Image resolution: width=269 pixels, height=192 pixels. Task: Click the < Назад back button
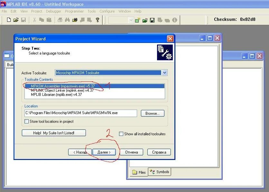click(x=80, y=152)
